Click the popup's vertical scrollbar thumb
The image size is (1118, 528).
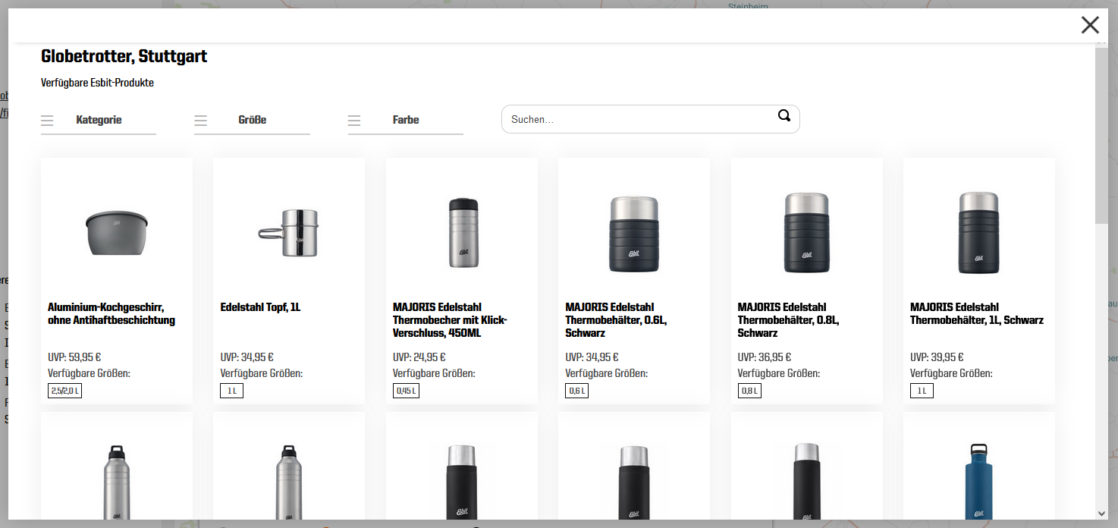pos(1101,134)
